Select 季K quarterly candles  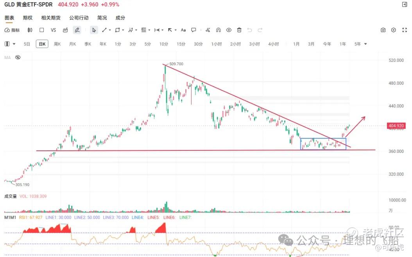[x=88, y=44]
